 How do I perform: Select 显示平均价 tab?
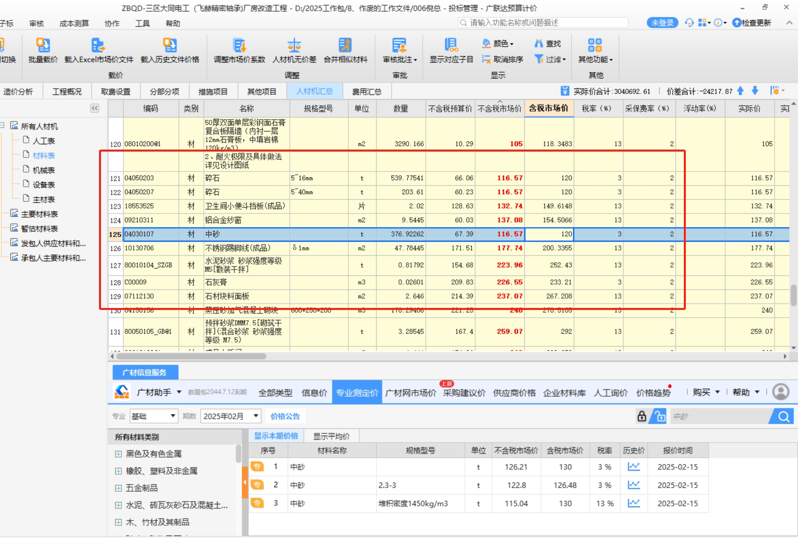(x=331, y=436)
